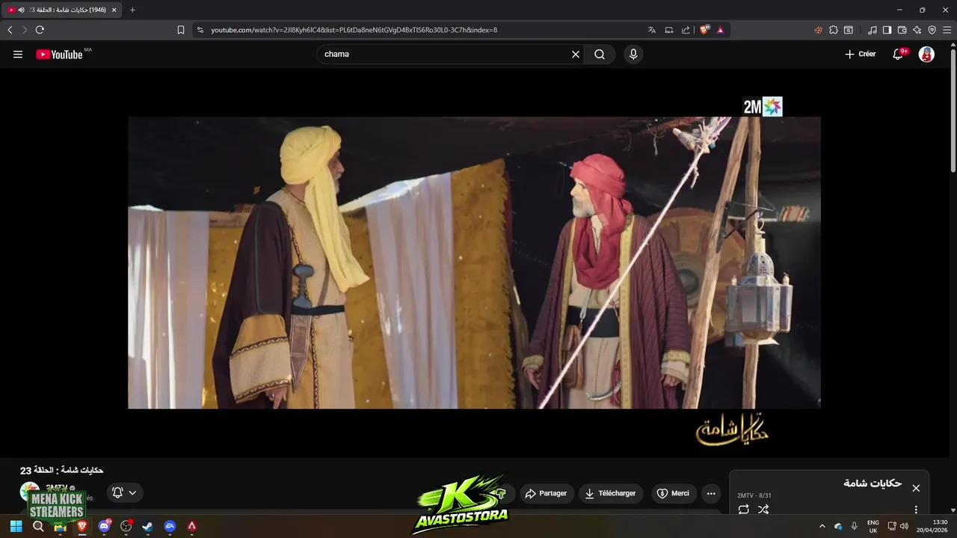Image resolution: width=957 pixels, height=538 pixels.
Task: Open the media playlist music note
Action: pos(873,30)
